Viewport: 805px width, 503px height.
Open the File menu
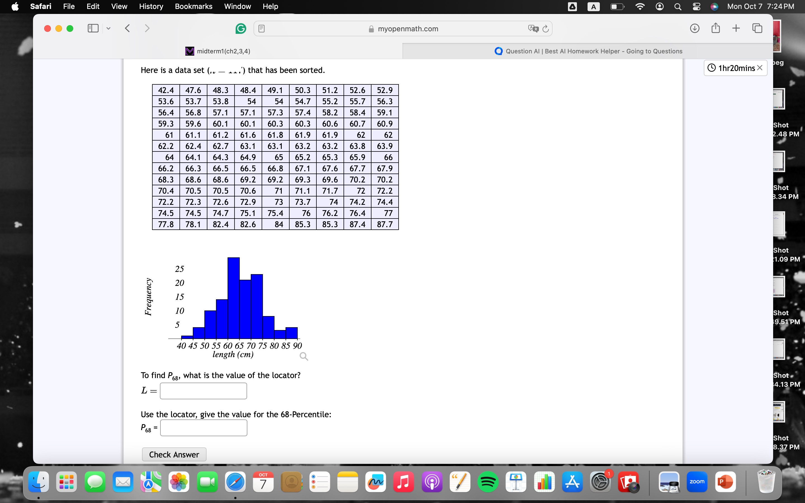coord(69,6)
